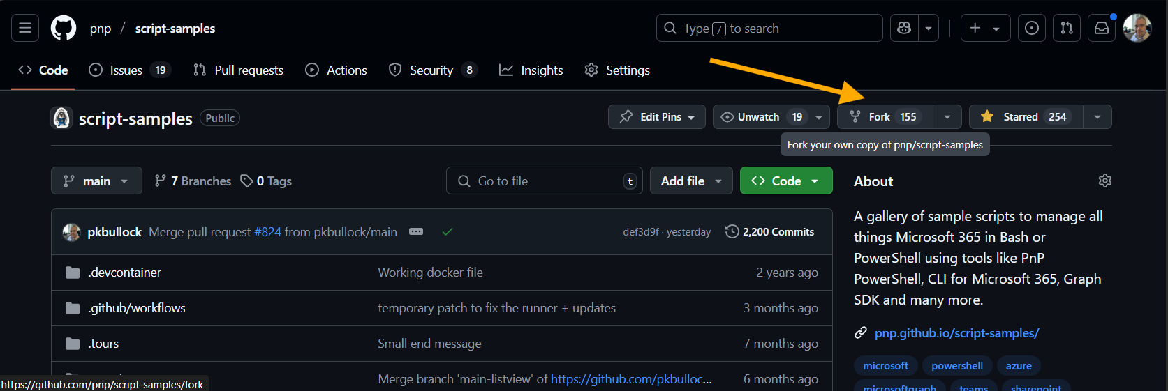Focus the Go to file field
The image size is (1168, 391).
[544, 181]
